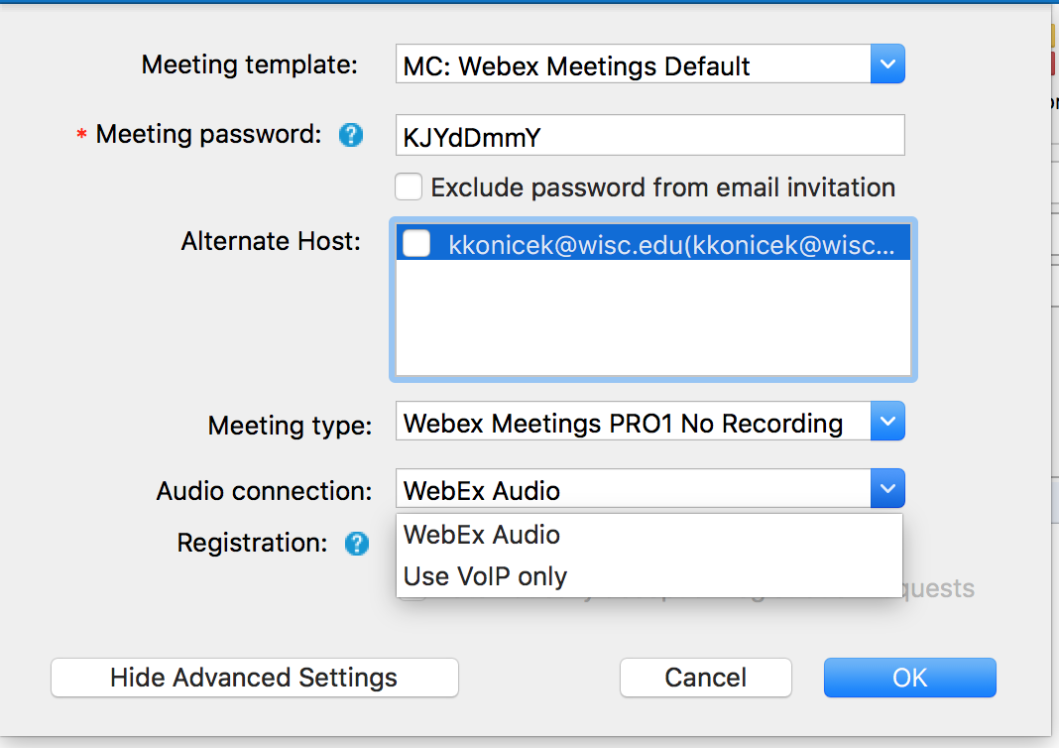Enable the Exclude password from email invitation checkbox
Viewport: 1059px width, 748px height.
[409, 187]
